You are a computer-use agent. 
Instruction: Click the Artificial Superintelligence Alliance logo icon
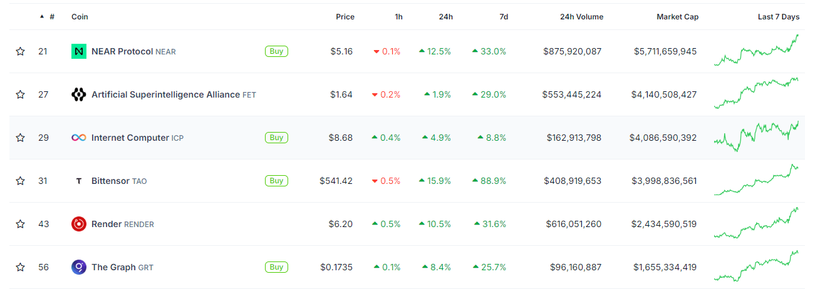pos(78,94)
